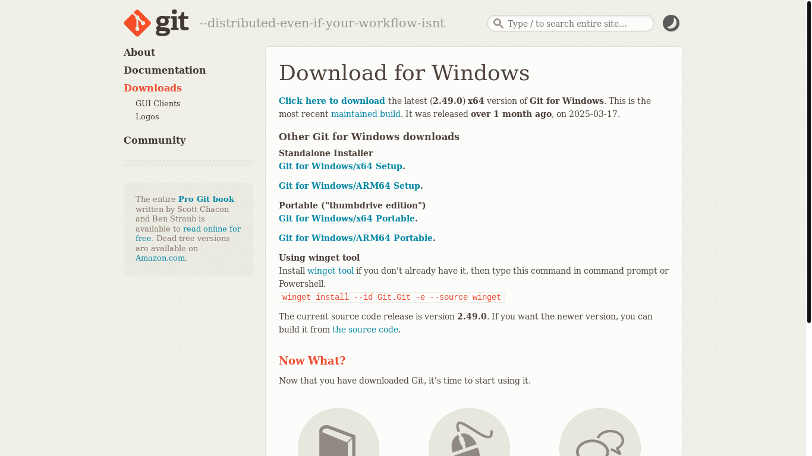Focus the site search input field
This screenshot has width=812, height=456.
(x=571, y=23)
